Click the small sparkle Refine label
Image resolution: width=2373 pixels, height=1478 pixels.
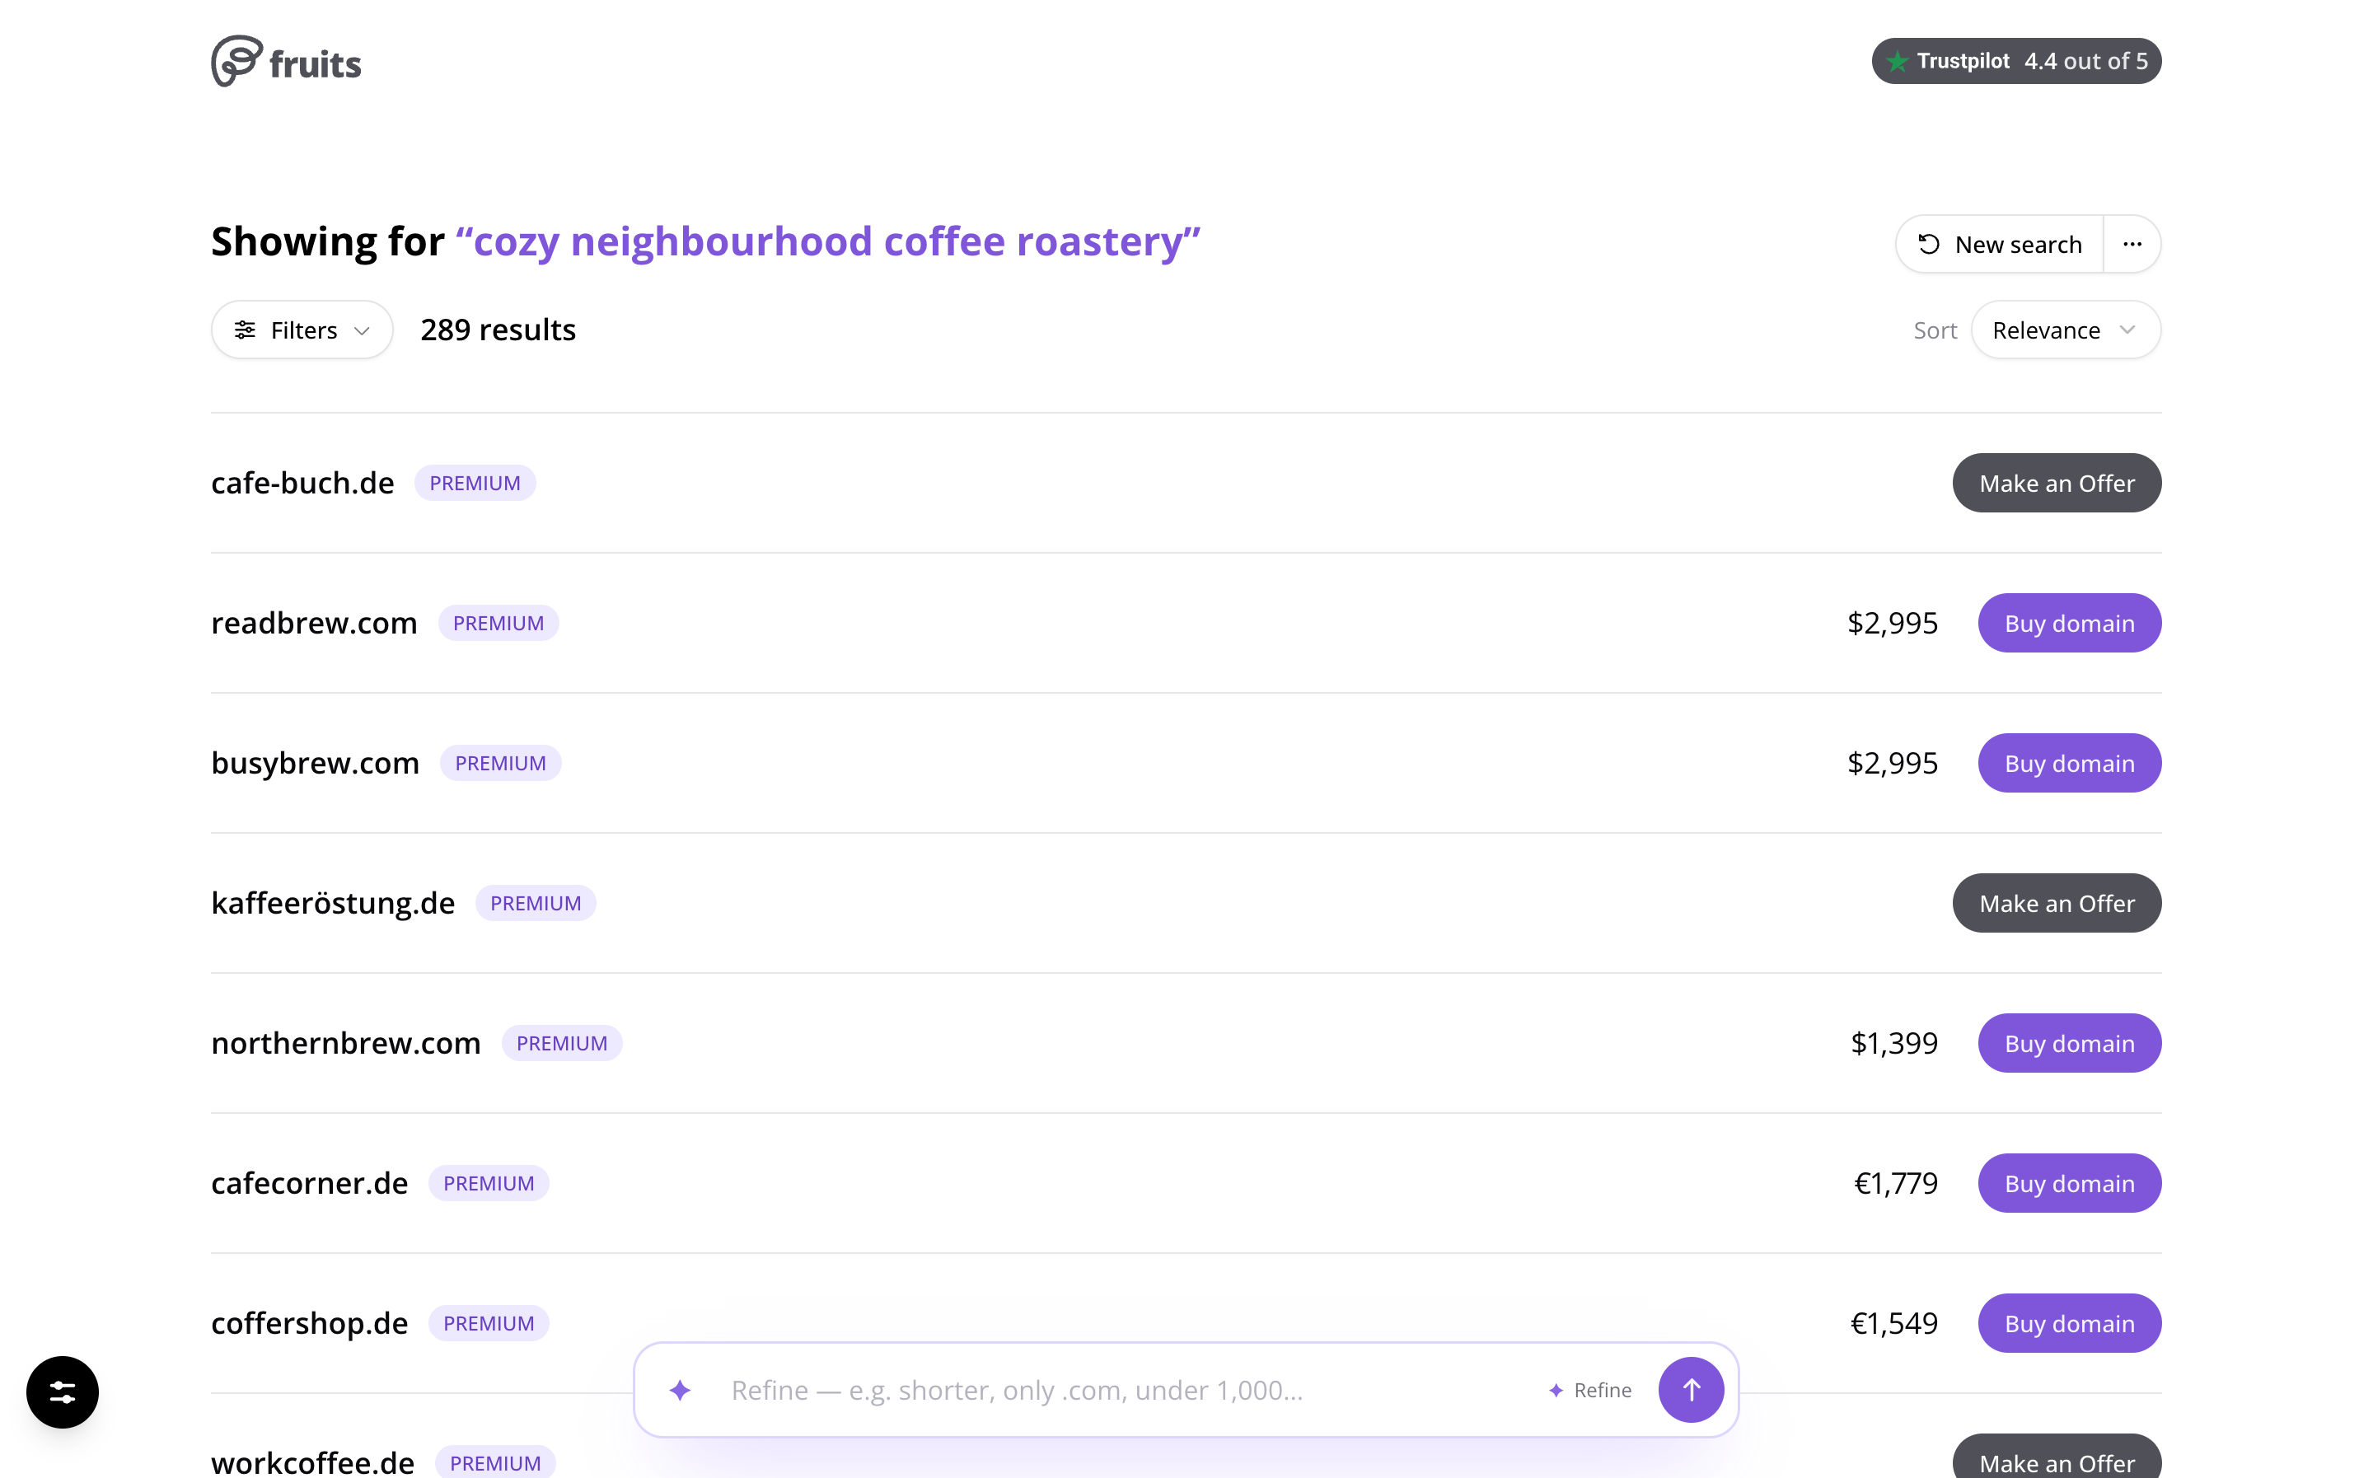click(1590, 1390)
